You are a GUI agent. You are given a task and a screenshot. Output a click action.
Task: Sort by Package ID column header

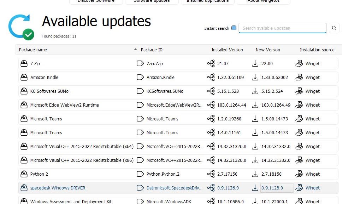[x=152, y=50]
